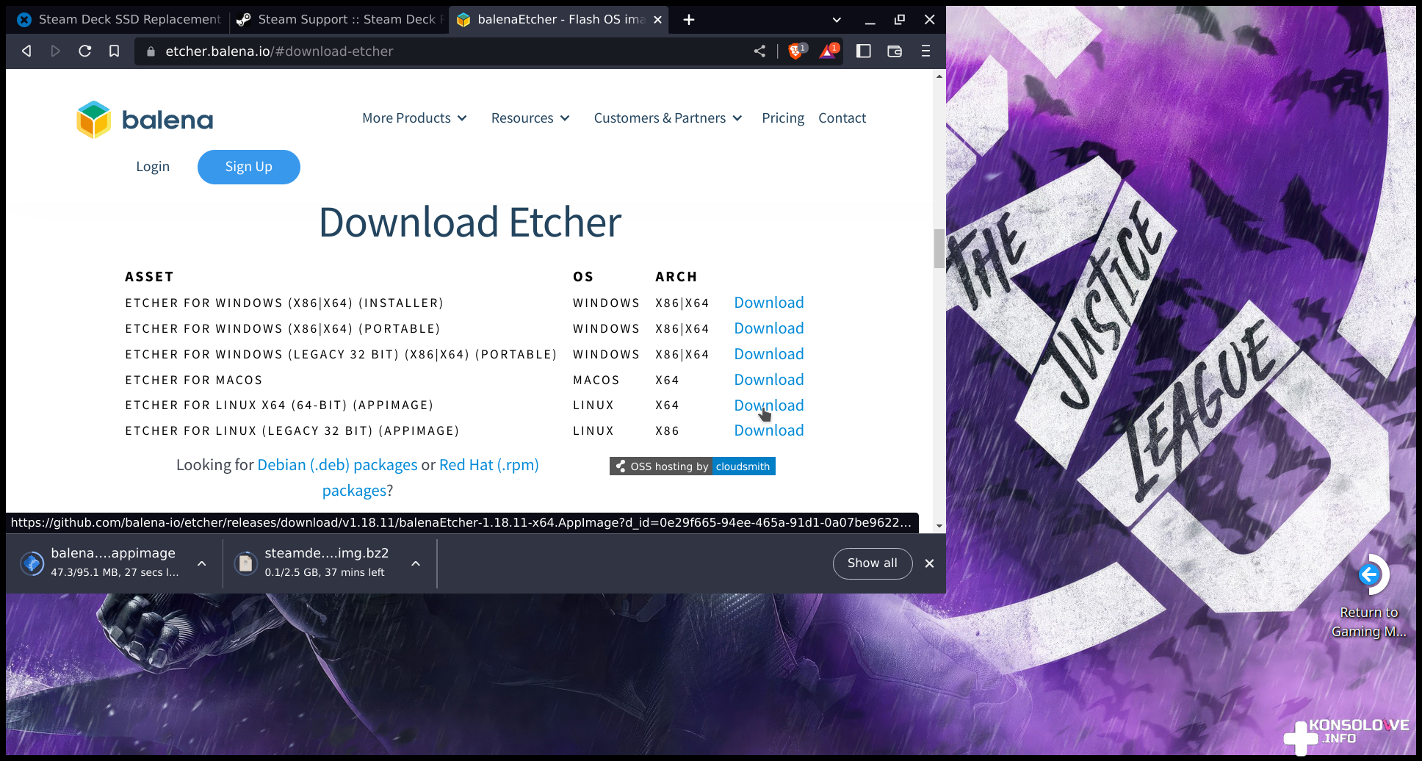Download Etcher for macOS
This screenshot has width=1422, height=761.
click(x=768, y=380)
